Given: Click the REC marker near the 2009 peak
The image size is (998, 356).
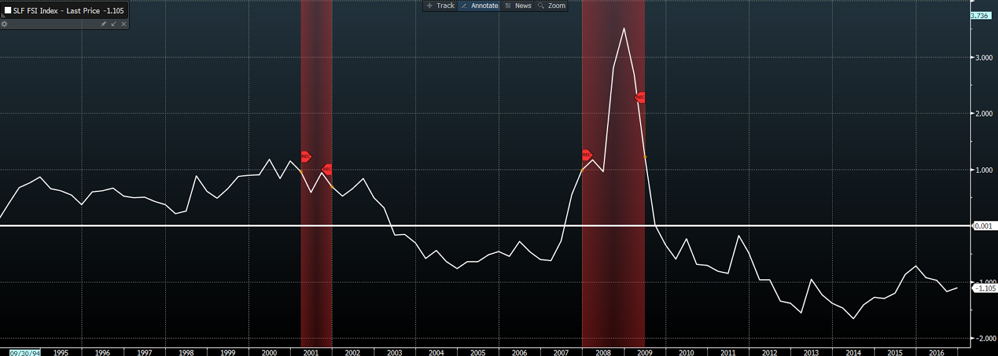Looking at the screenshot, I should click(640, 97).
